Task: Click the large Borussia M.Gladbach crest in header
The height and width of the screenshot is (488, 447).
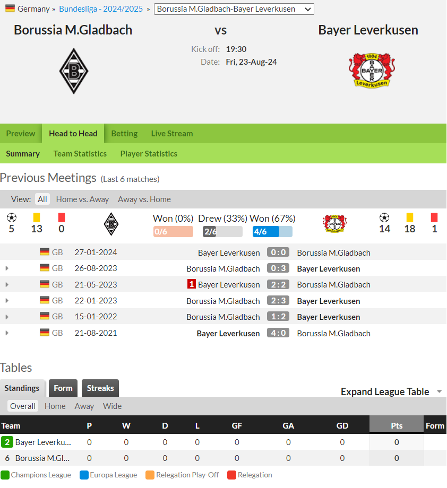Action: 74,71
